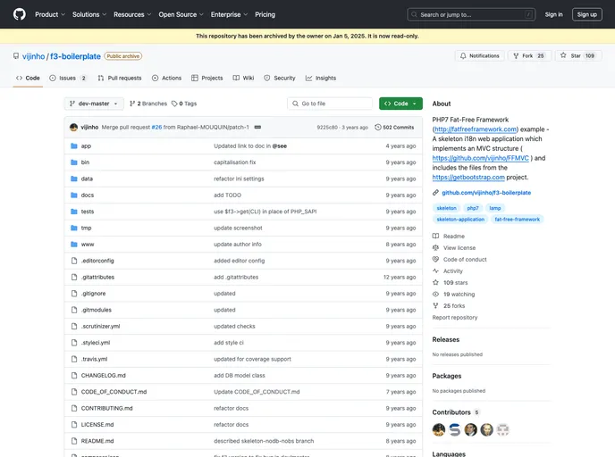Click the license scale icon

coord(435,248)
